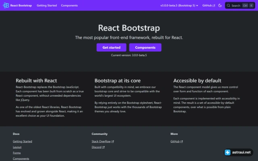Click the 'Docs' footer heading
258x161 pixels.
(x=16, y=134)
